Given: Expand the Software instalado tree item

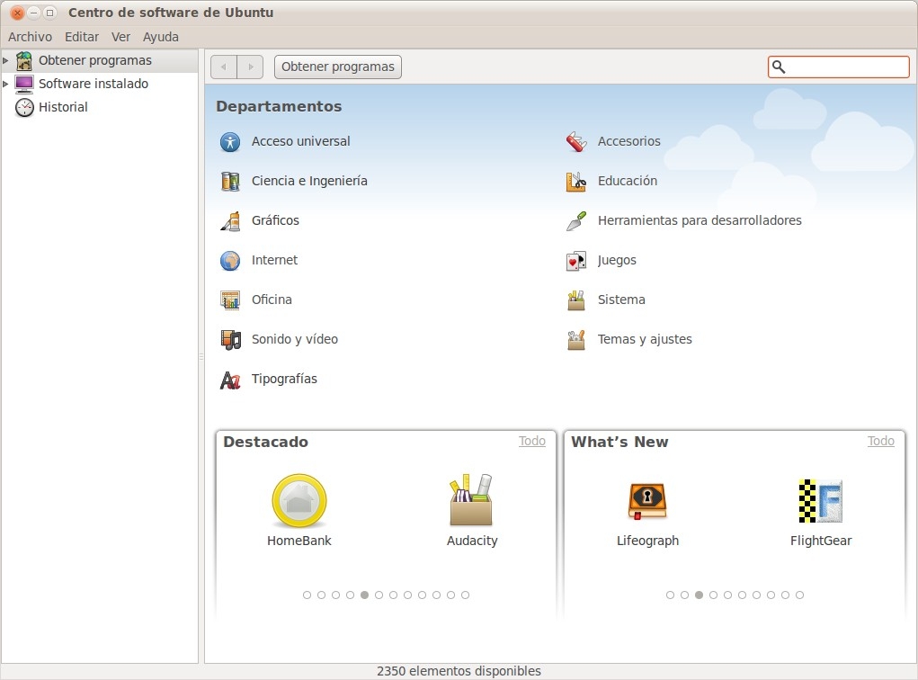Looking at the screenshot, I should 6,84.
